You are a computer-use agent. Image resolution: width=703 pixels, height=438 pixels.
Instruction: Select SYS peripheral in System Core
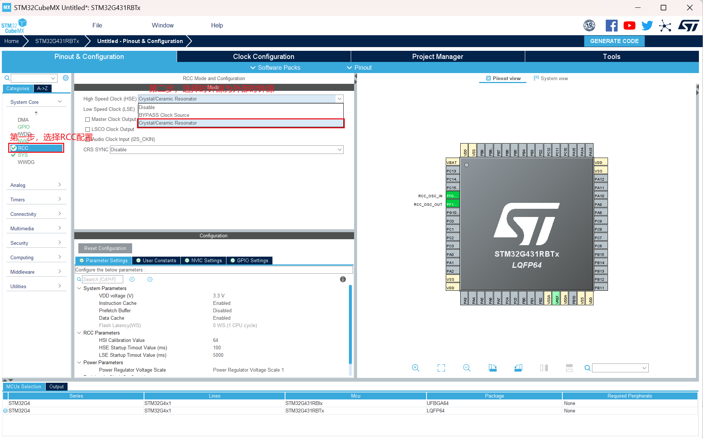(x=23, y=155)
